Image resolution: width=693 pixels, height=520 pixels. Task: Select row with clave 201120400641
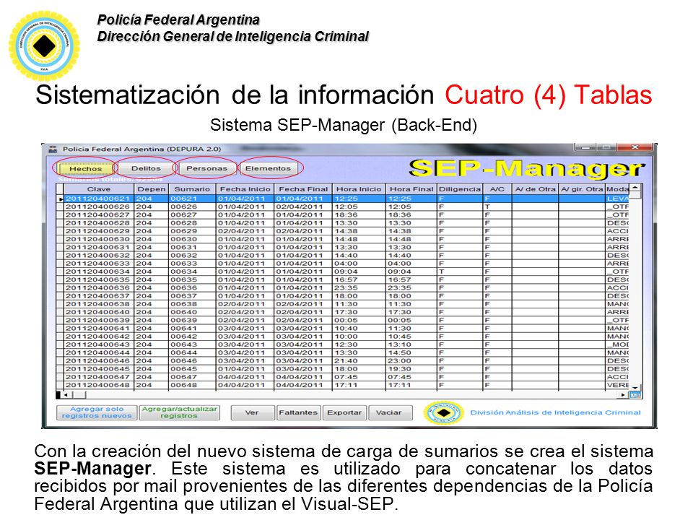coord(343,328)
